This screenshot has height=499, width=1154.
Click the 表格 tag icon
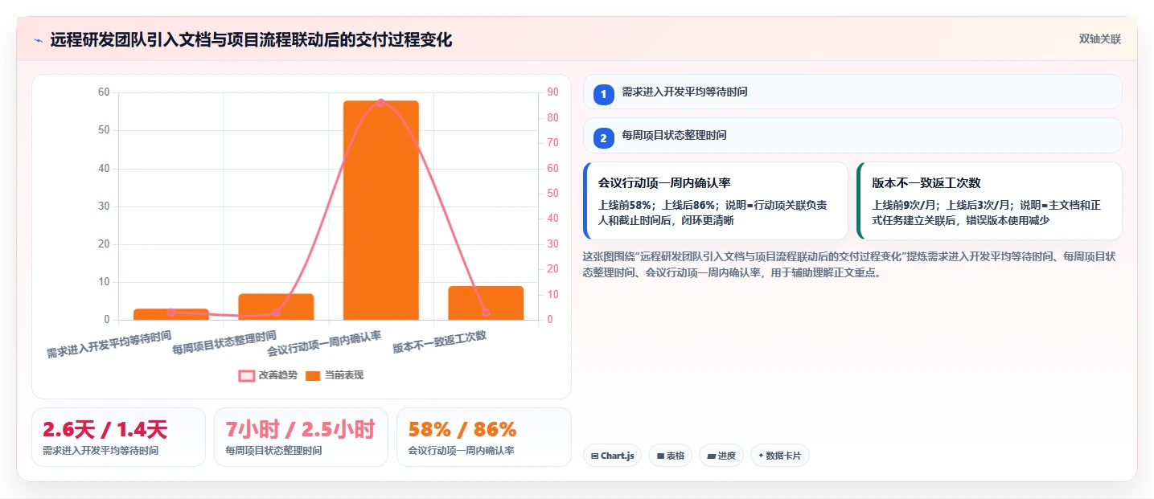pos(660,456)
